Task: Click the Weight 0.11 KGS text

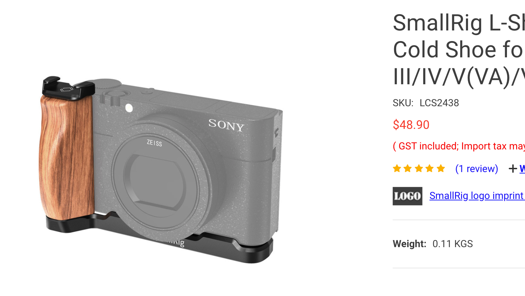Action: [x=433, y=244]
